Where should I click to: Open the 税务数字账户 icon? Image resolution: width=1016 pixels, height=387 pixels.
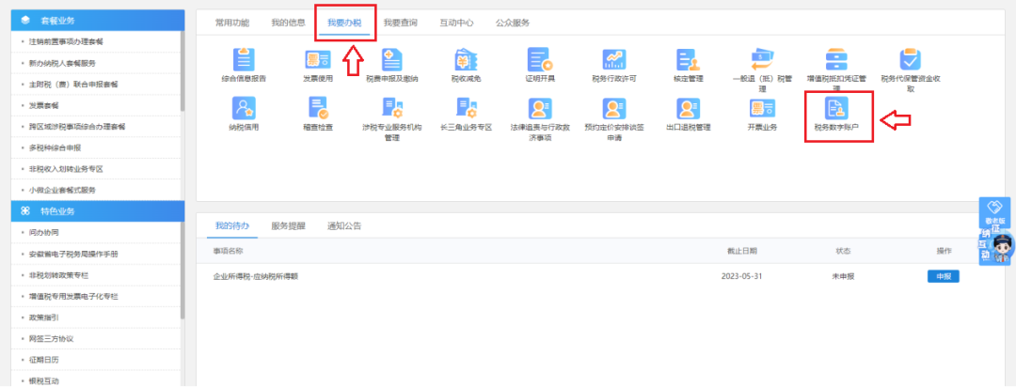click(x=836, y=108)
